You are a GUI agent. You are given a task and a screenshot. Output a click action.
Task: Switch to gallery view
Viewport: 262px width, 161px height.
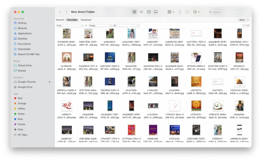pyautogui.click(x=156, y=12)
